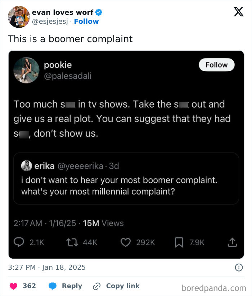
Task: Open the share menu via the upload icon
Action: (x=232, y=242)
